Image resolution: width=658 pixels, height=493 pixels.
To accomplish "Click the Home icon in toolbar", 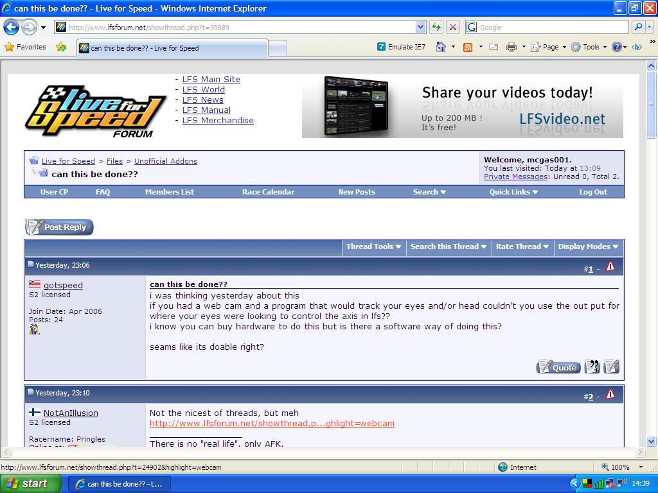I will tap(441, 47).
